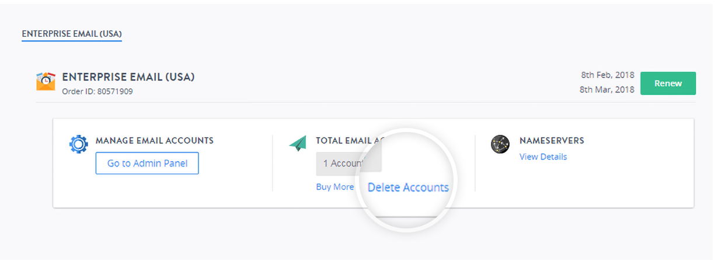This screenshot has height=260, width=718.
Task: Click the 1 Account count field
Action: click(x=348, y=163)
